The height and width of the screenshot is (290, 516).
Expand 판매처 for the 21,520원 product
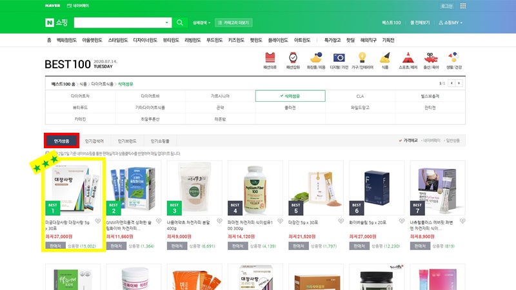click(x=299, y=246)
